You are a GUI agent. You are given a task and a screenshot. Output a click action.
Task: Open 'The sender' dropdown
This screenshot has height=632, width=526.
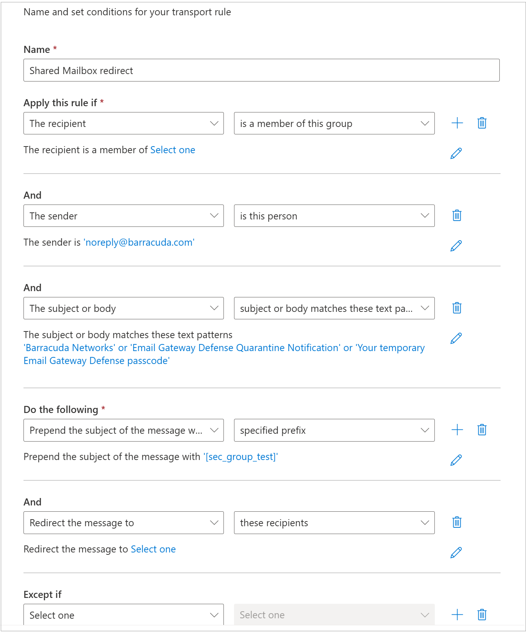(x=123, y=216)
